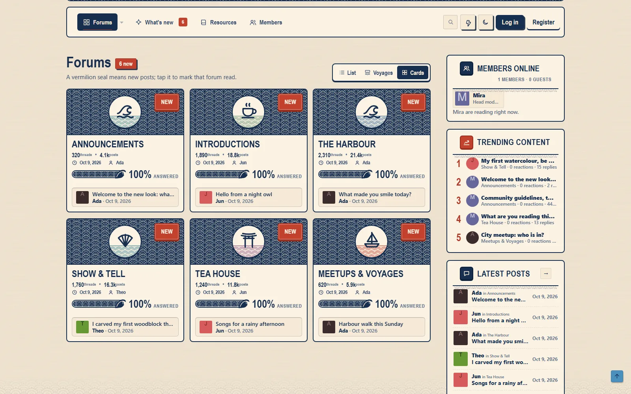
Task: Open trending 'City meetup: who is in?'
Action: (512, 235)
